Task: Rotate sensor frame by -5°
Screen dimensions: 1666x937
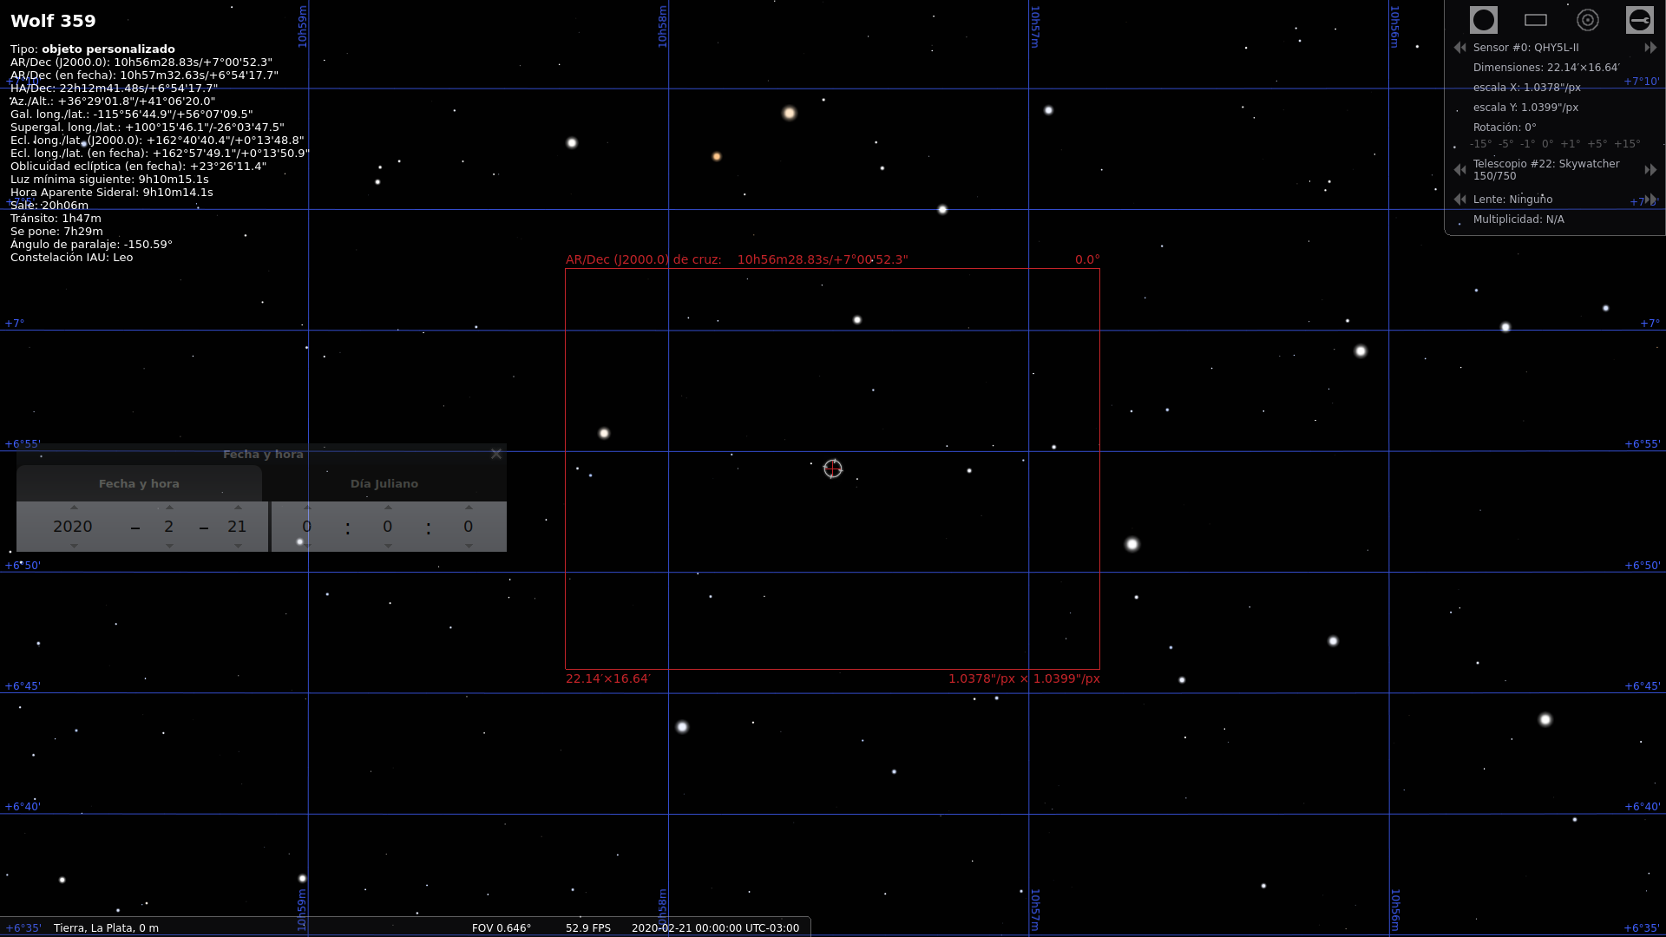Action: (1505, 144)
